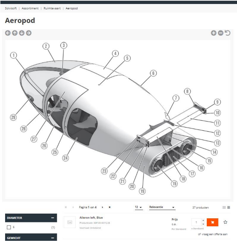Select part callout number 10
Image resolution: width=237 pixels, height=243 pixels.
click(x=217, y=113)
